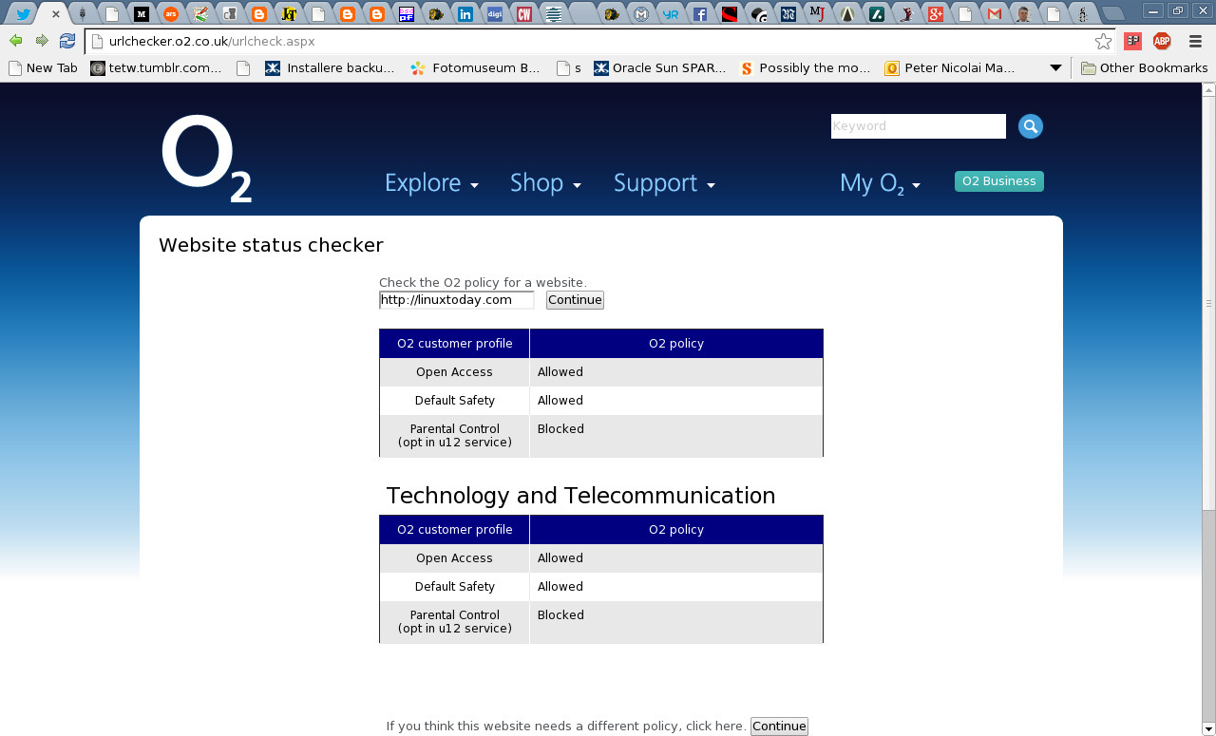Click the scrollbar down arrow
Screen dimensions: 1216x736
[x=1208, y=729]
